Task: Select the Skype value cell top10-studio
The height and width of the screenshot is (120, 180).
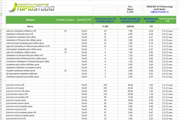Action: pyautogui.click(x=159, y=9)
